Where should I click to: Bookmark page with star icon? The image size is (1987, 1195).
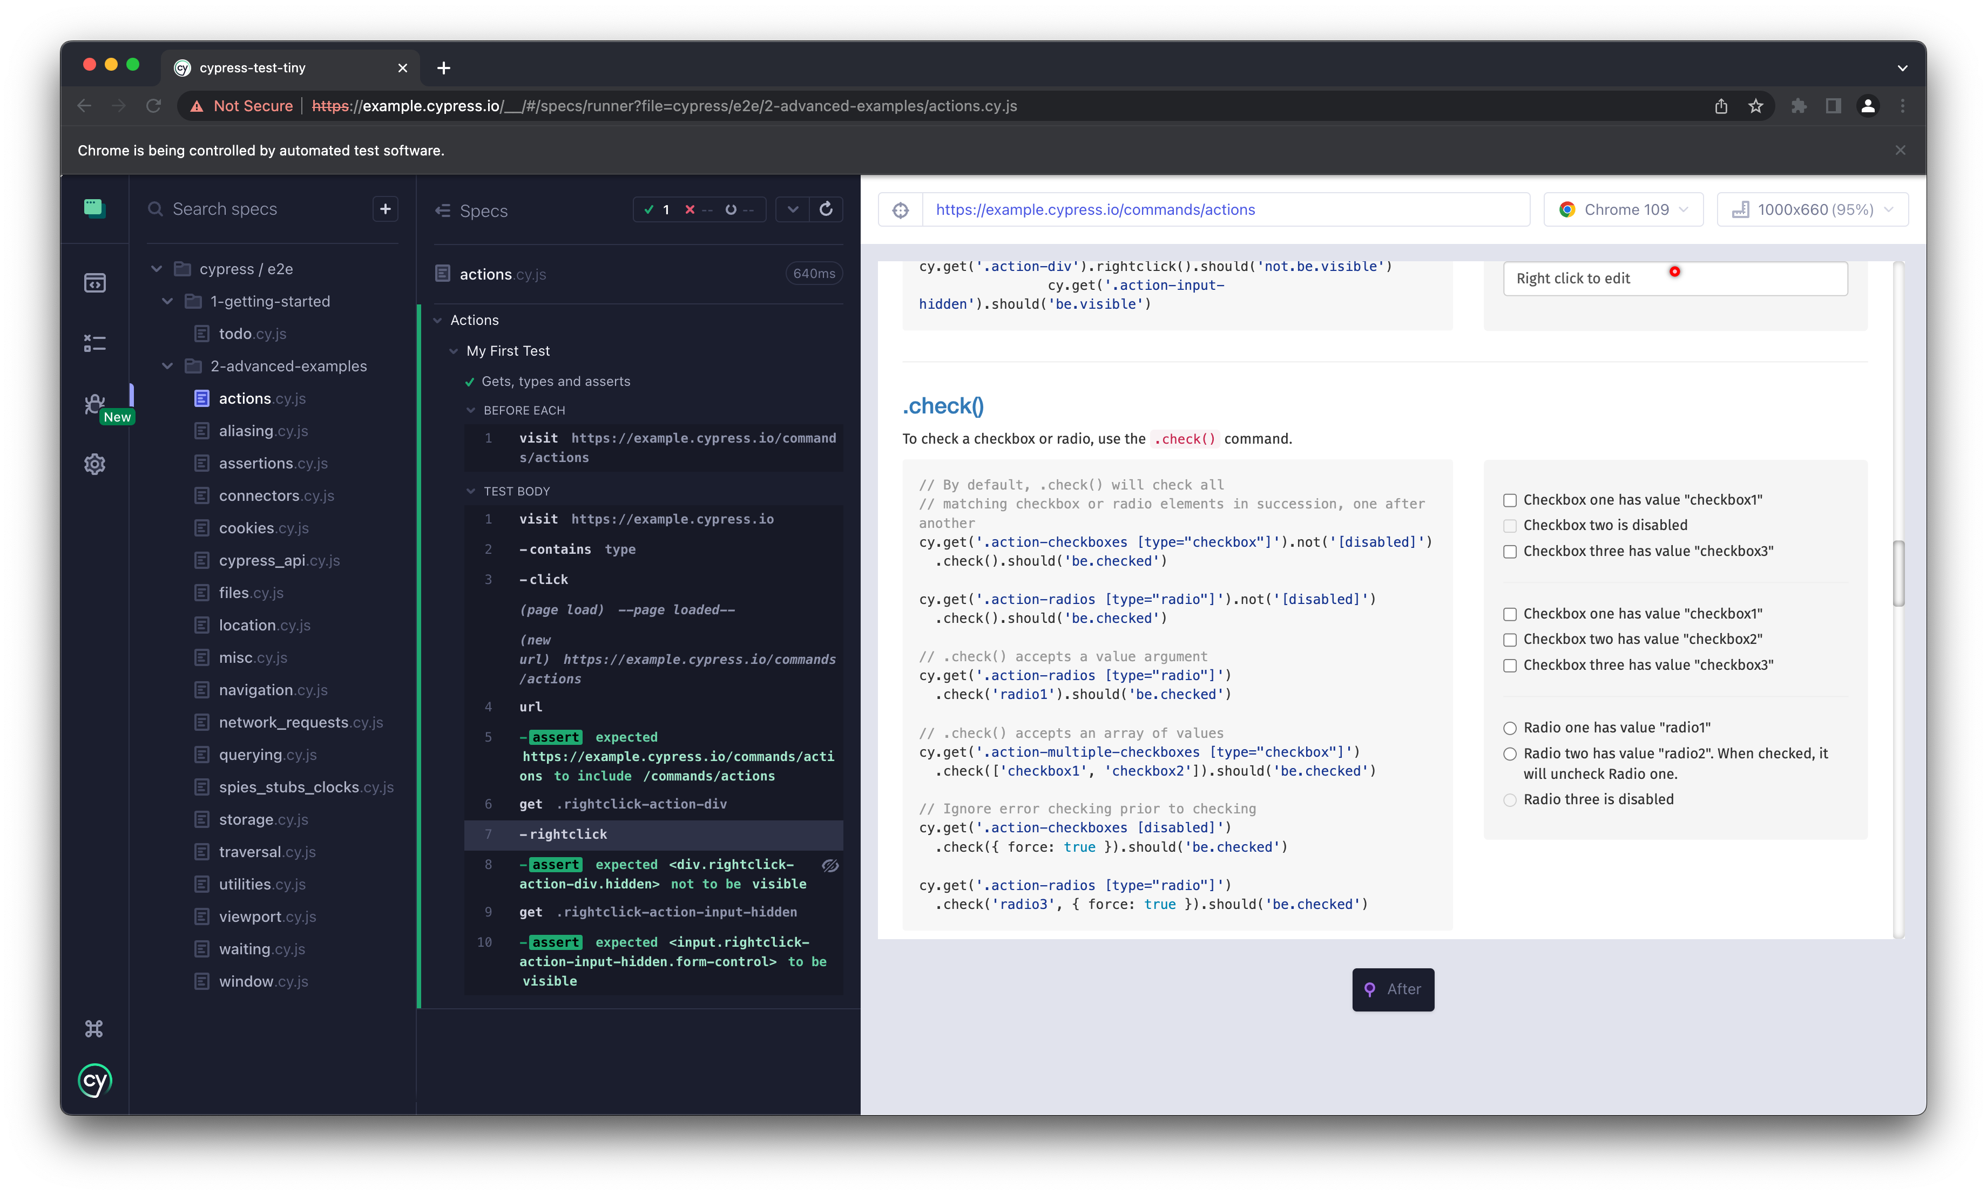[x=1756, y=106]
